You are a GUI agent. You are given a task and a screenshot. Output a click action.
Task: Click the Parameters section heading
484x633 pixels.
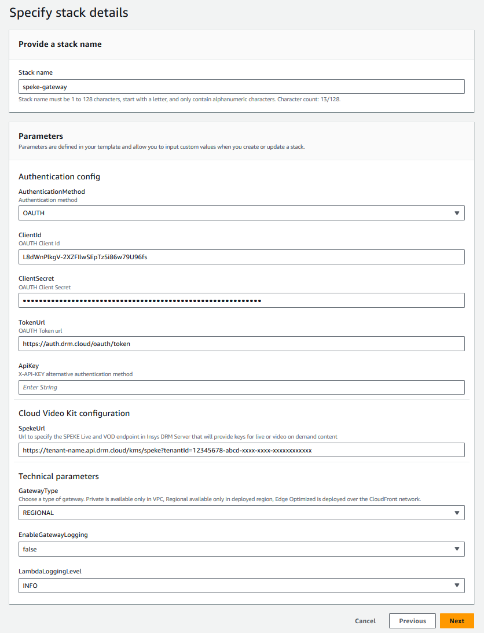coord(41,136)
